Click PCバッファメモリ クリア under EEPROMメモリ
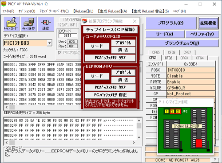This screenshot has width=222, height=163. pos(110,87)
